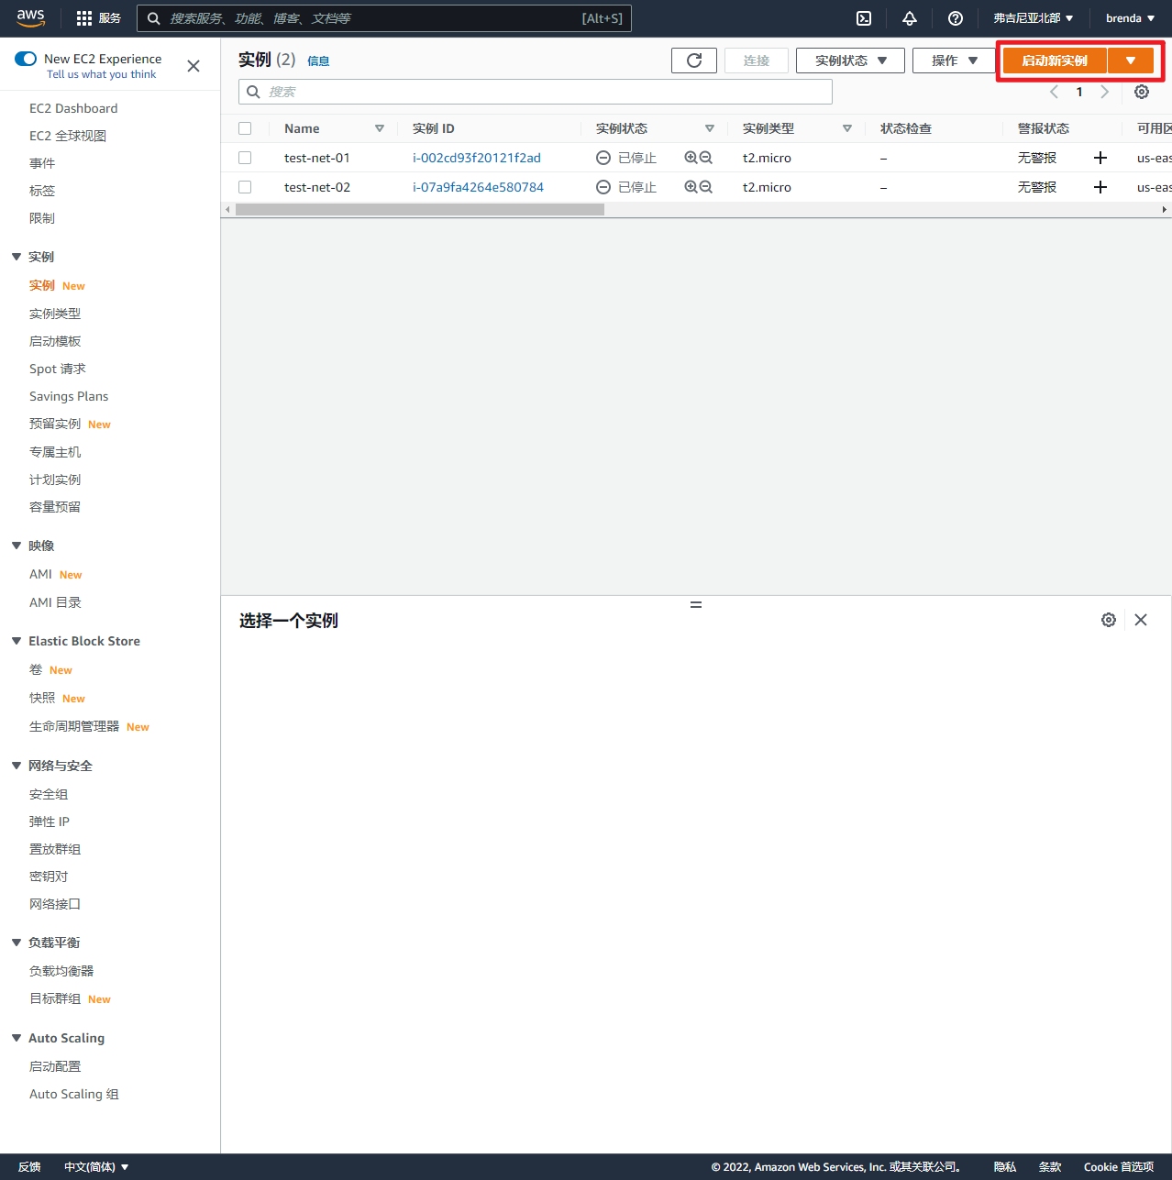Open the 中文(简体) language selector
The width and height of the screenshot is (1172, 1180).
click(96, 1167)
